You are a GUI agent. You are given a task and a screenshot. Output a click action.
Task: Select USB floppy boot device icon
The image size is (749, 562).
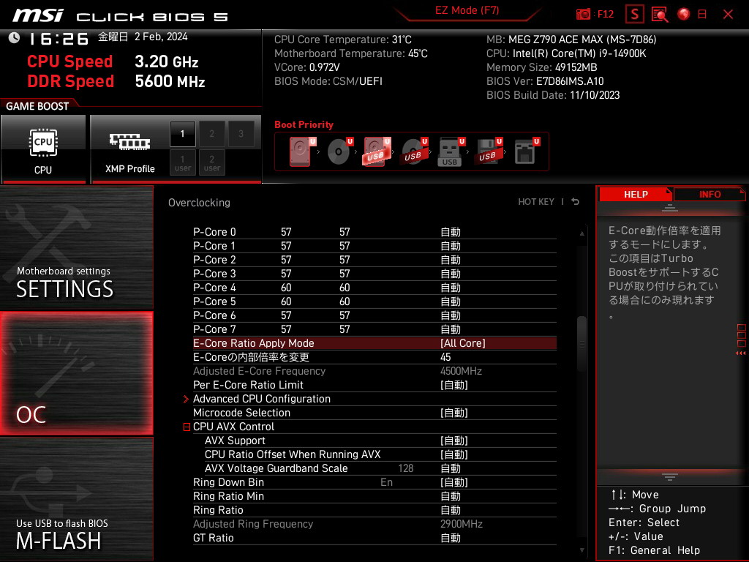click(x=488, y=151)
